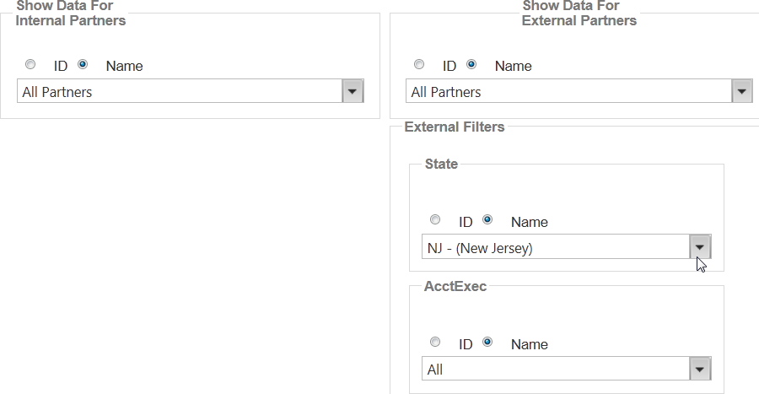Viewport: 759px width, 394px height.
Task: Open the Internal Partners dropdown arrow button
Action: (x=353, y=92)
